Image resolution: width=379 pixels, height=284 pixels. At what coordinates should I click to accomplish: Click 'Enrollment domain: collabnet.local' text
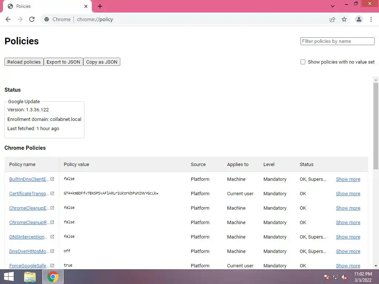(x=44, y=119)
